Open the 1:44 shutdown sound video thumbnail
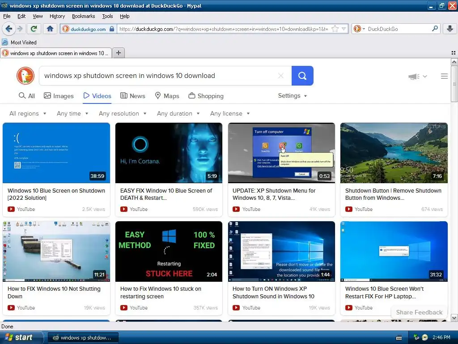The height and width of the screenshot is (344, 458). 281,252
